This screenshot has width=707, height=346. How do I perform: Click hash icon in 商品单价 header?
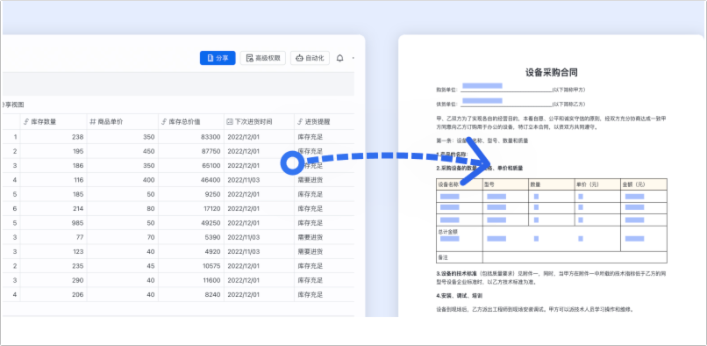pyautogui.click(x=93, y=122)
